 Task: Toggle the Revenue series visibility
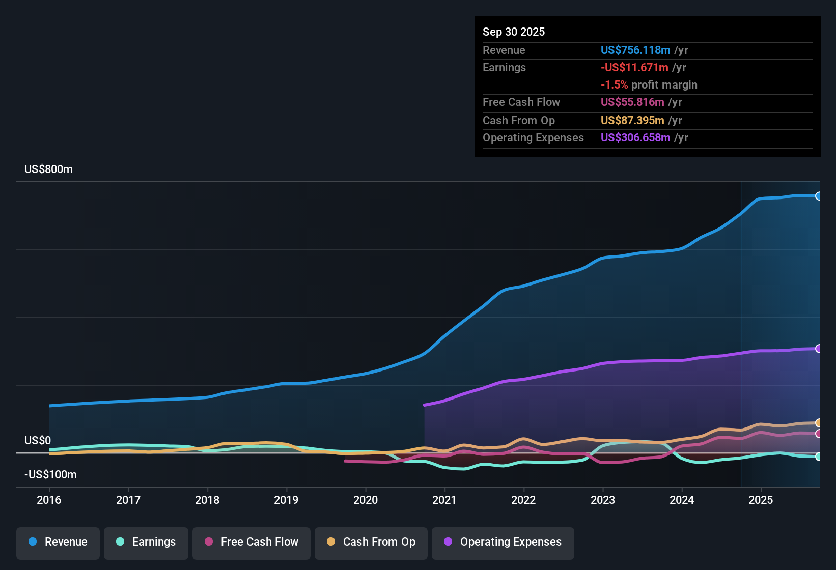click(x=58, y=542)
